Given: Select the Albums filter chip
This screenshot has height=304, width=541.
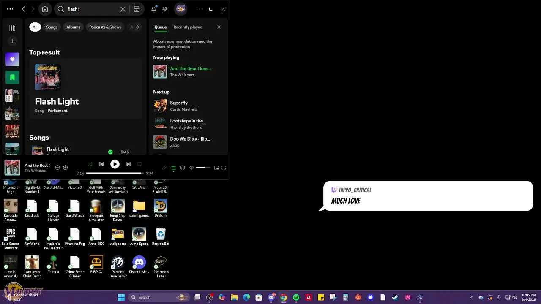Looking at the screenshot, I should click(x=73, y=27).
